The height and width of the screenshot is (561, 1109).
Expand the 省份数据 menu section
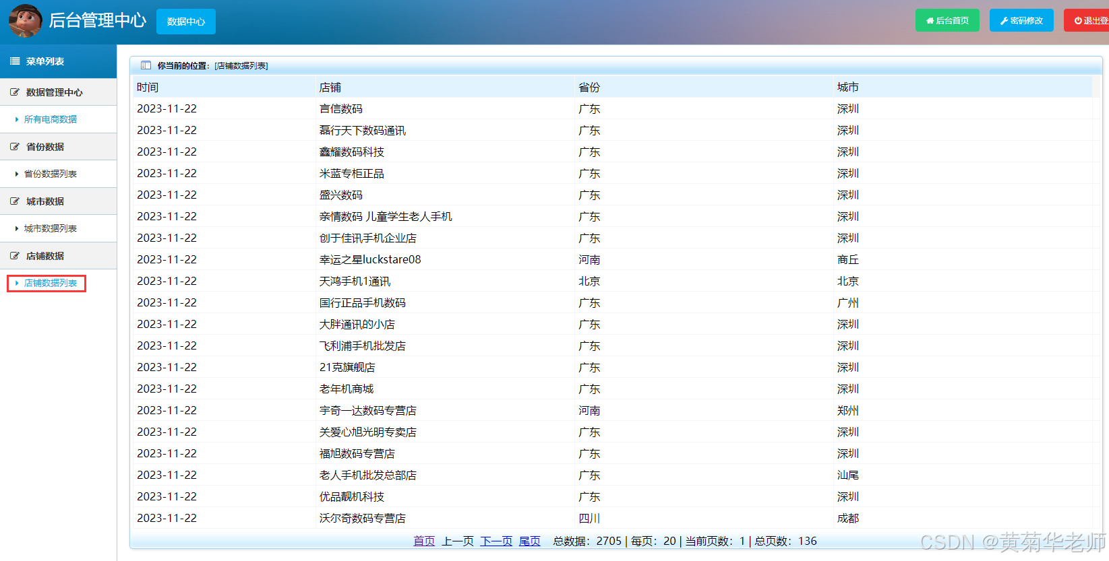(x=58, y=147)
